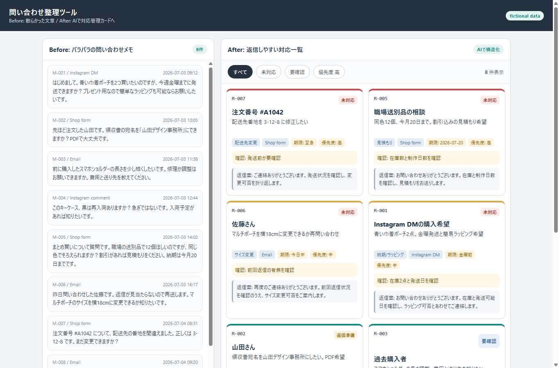The width and height of the screenshot is (559, 368).
Task: Click the サイズ変更 tag
Action: tap(244, 255)
